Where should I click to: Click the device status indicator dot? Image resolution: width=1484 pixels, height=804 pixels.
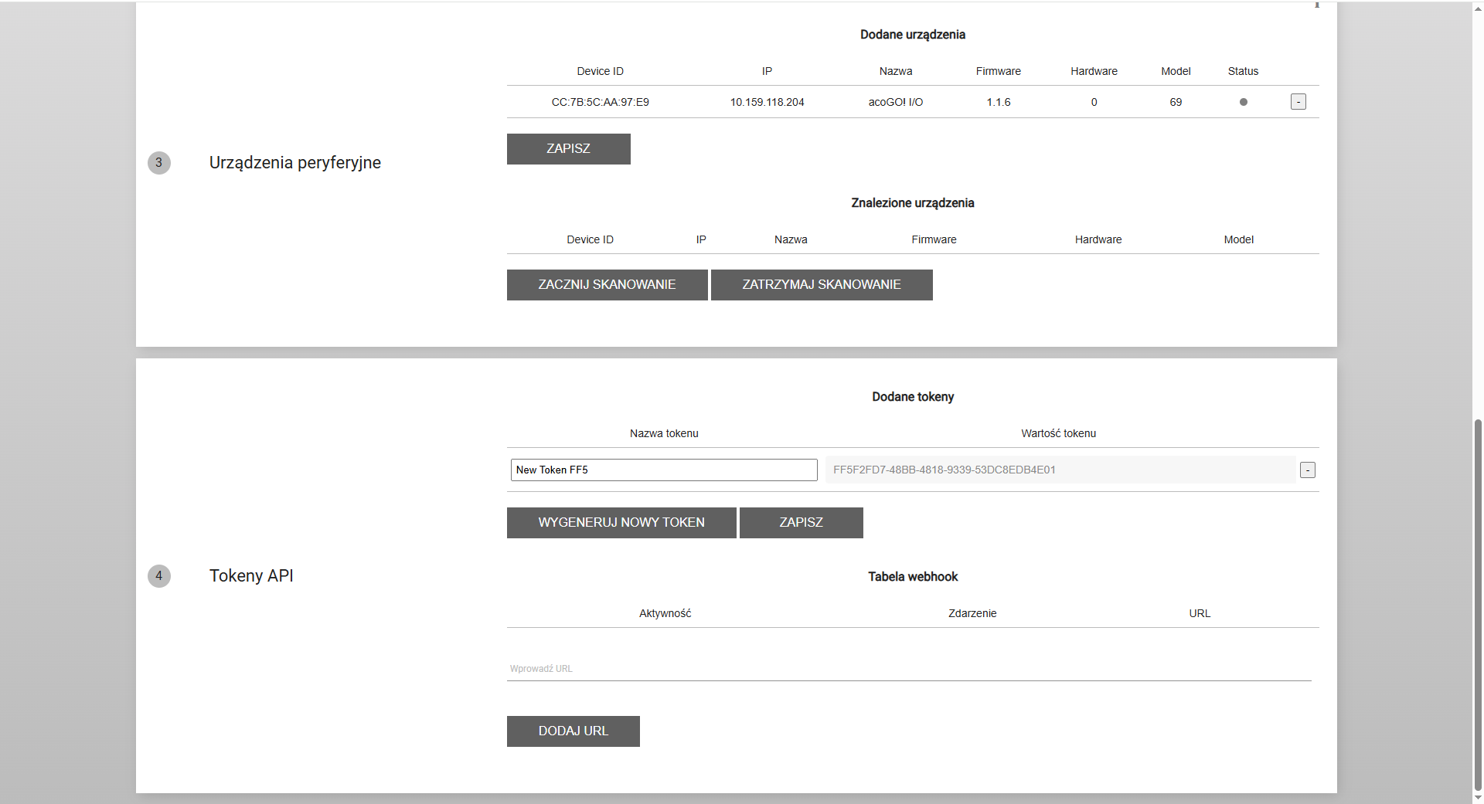pyautogui.click(x=1243, y=102)
